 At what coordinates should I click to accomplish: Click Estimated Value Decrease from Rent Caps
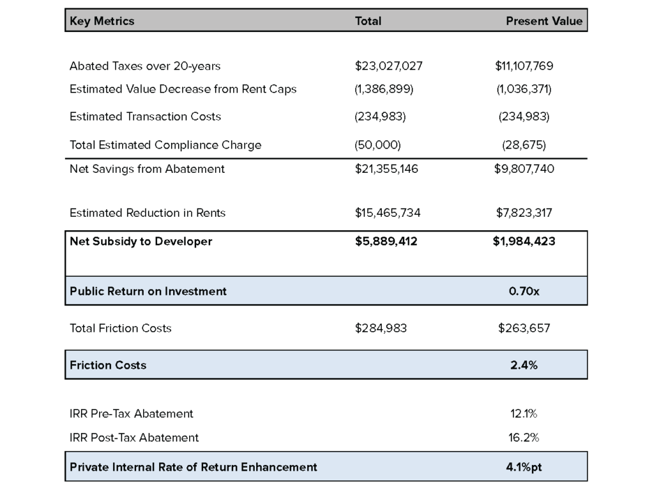pos(183,89)
